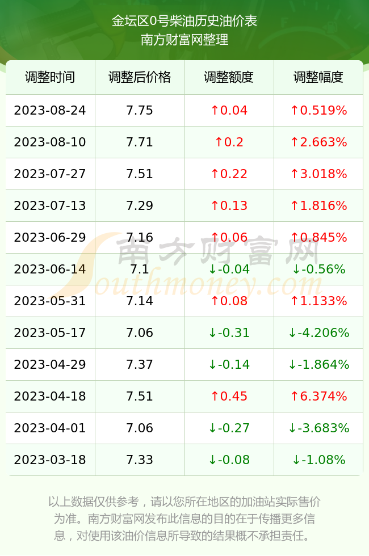This screenshot has width=369, height=556.
Task: Click the down arrow next to -4.206%
Action: (x=292, y=332)
